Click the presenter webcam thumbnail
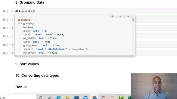The width and height of the screenshot is (177, 99). 154,86
